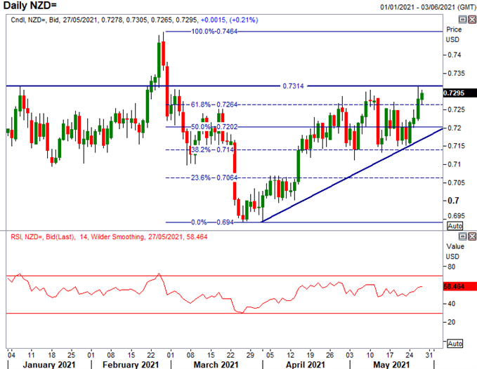This screenshot has height=369, width=477.
Task: Click the April 2021 month label
Action: coord(306,365)
